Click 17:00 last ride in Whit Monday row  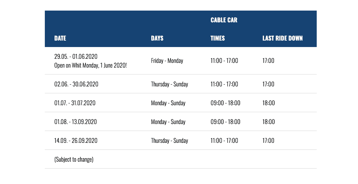coord(268,61)
